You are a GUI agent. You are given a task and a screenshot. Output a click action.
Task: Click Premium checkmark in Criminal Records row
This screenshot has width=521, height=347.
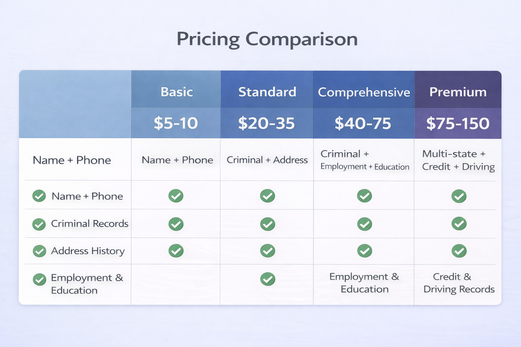coord(459,224)
